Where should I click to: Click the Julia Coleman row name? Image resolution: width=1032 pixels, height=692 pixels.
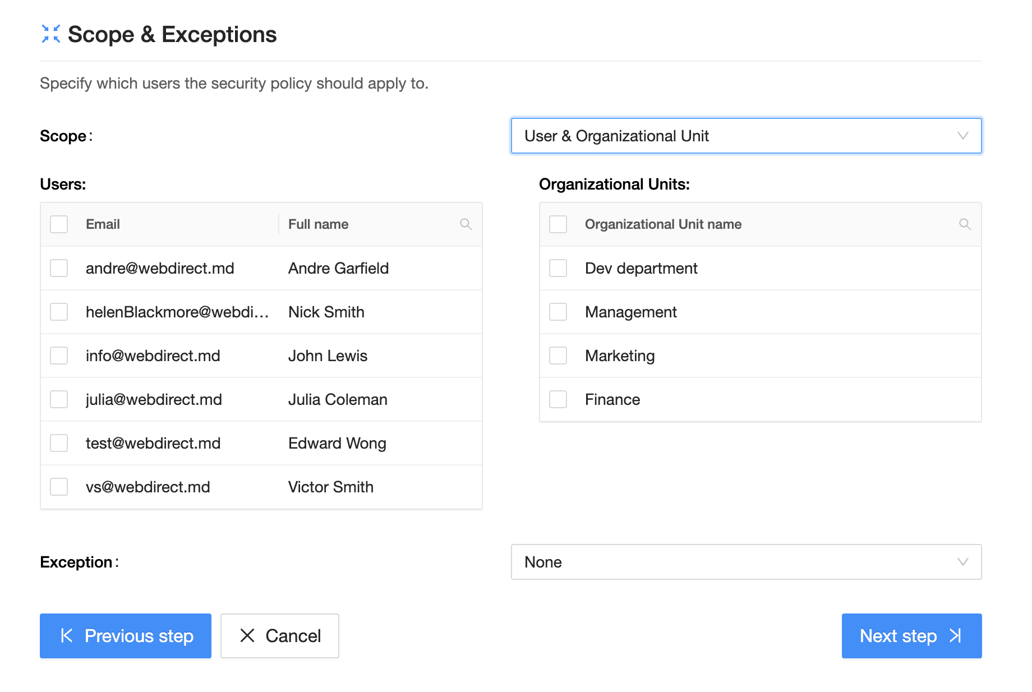click(x=338, y=399)
